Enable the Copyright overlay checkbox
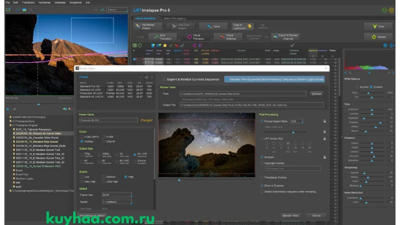This screenshot has height=225, width=400. pos(262,163)
